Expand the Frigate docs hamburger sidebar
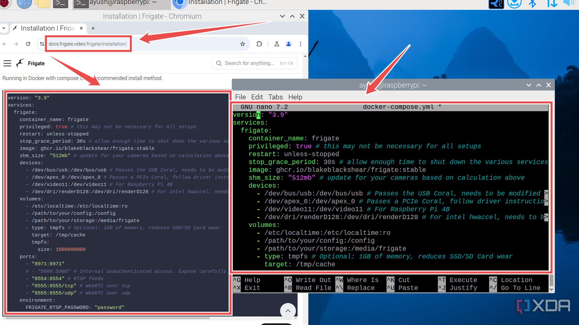Screen dimensions: 579x325 click(x=7, y=63)
